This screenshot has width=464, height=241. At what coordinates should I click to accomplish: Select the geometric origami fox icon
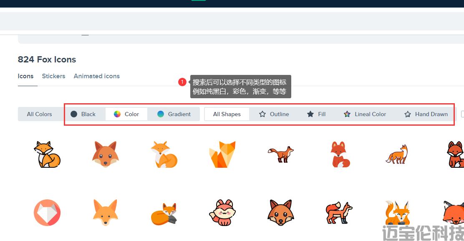[222, 154]
